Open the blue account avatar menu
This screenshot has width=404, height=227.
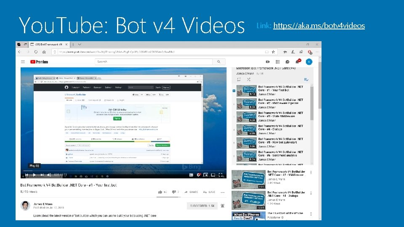tap(309, 62)
